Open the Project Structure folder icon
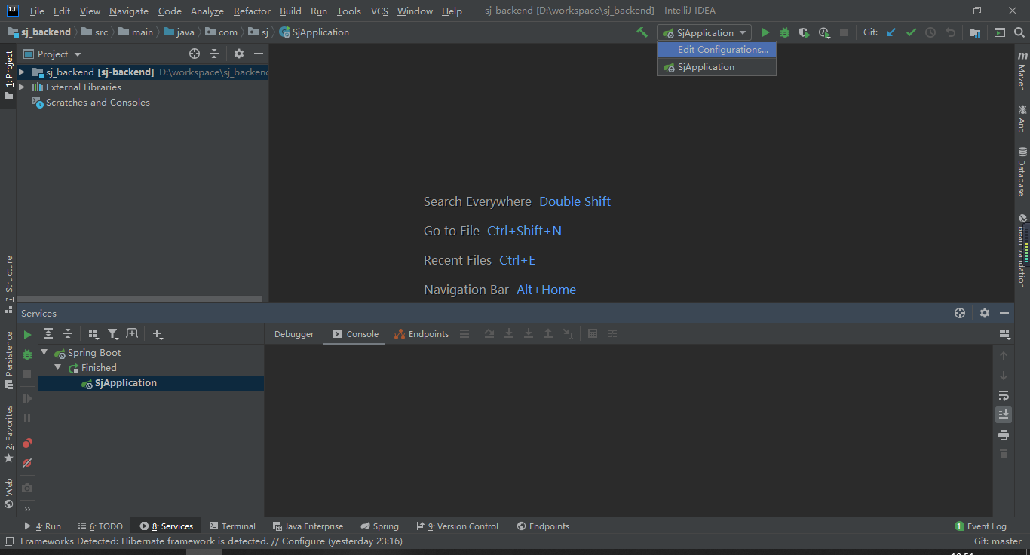The height and width of the screenshot is (555, 1030). point(975,32)
